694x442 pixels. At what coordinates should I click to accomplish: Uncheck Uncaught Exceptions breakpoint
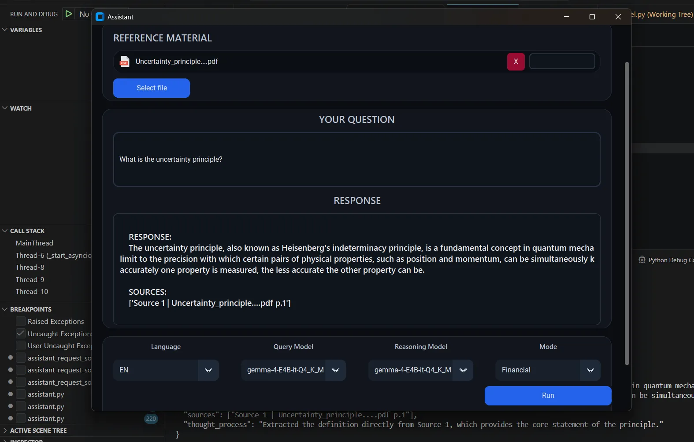click(x=21, y=333)
